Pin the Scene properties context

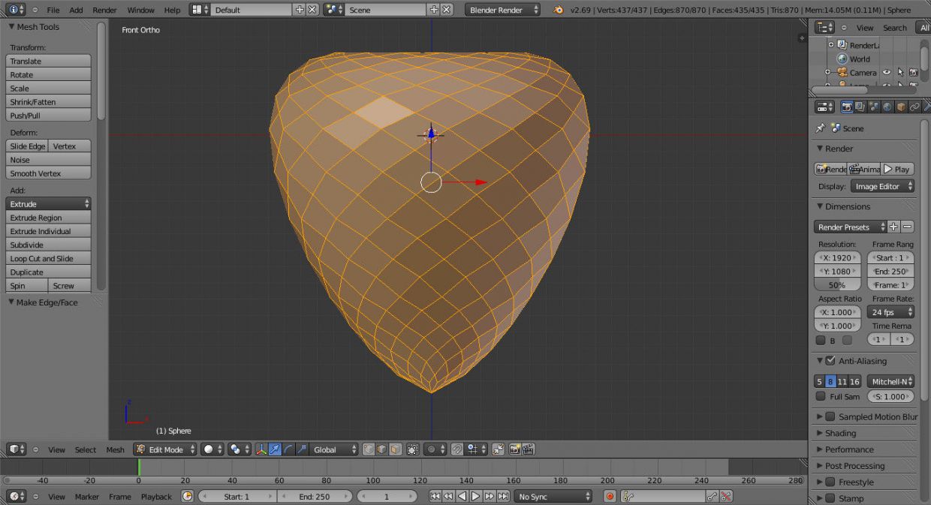click(821, 128)
